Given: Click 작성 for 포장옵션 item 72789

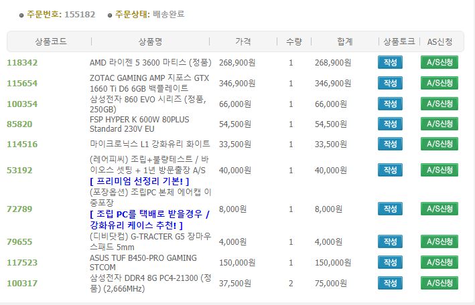Looking at the screenshot, I should pos(390,209).
